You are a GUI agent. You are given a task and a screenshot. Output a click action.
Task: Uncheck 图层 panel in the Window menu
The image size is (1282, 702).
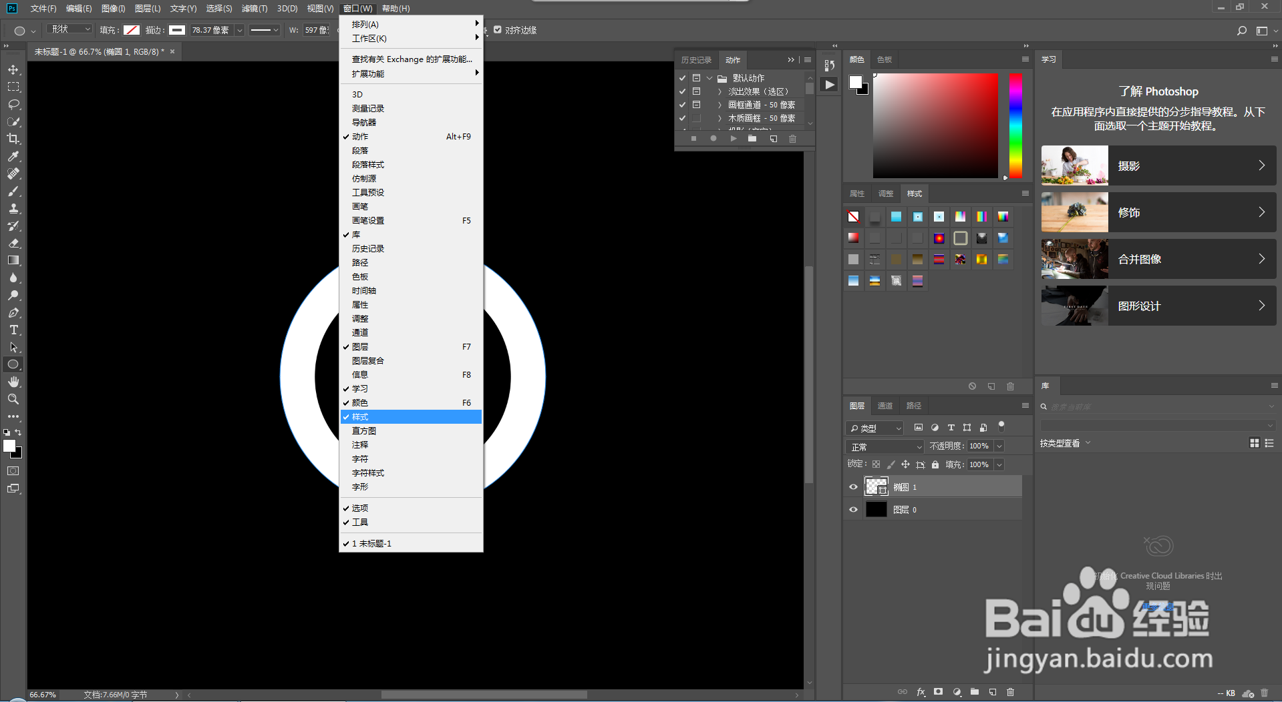(411, 347)
